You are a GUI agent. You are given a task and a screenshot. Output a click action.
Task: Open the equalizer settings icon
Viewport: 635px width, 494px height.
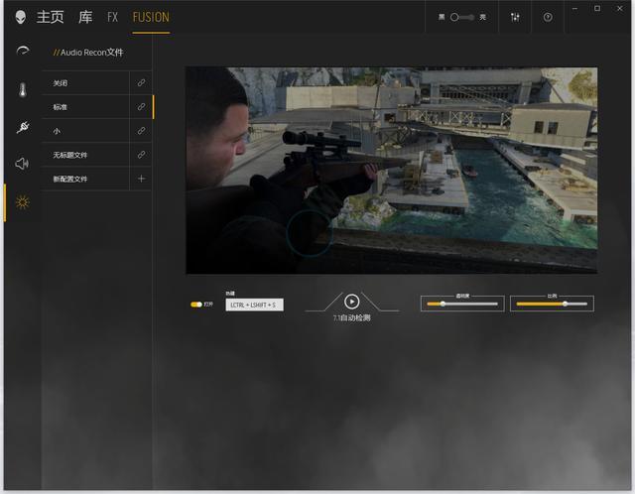[x=515, y=17]
